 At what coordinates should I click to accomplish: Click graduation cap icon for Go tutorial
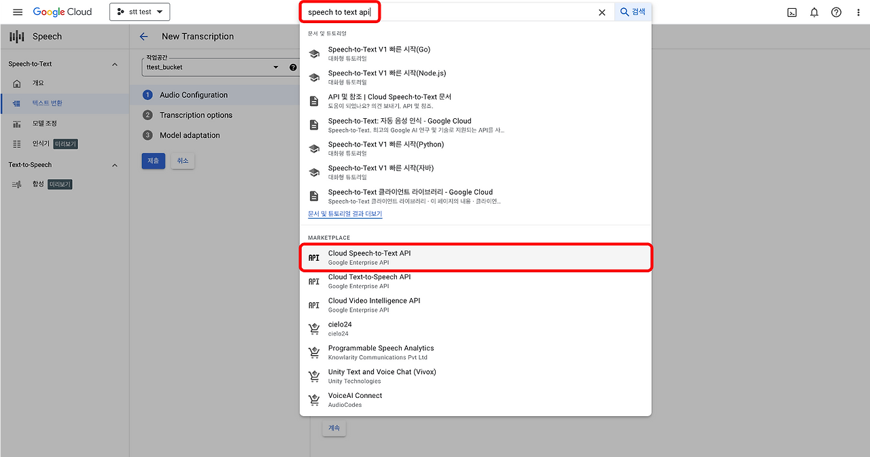314,54
